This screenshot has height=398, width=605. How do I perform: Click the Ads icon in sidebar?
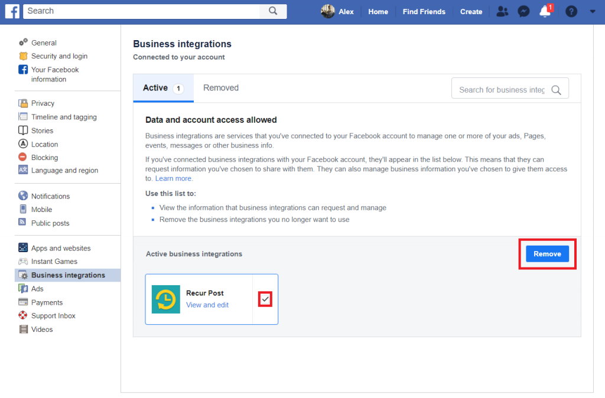tap(23, 289)
